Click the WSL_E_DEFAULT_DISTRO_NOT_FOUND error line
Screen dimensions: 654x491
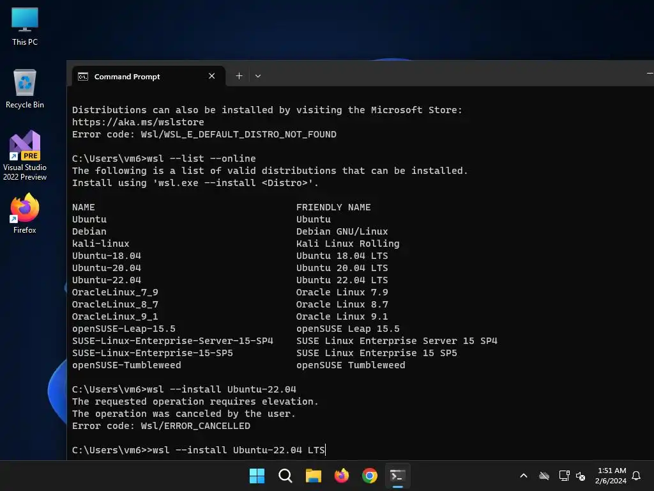point(204,134)
